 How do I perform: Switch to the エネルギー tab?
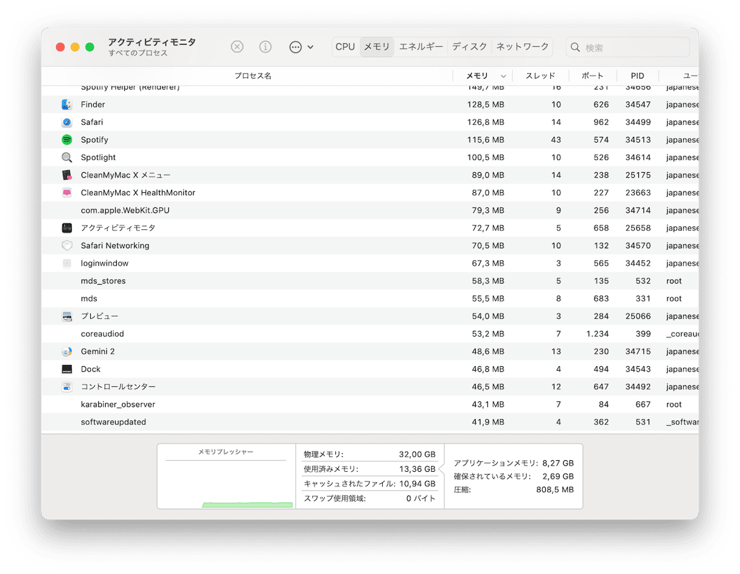coord(421,47)
